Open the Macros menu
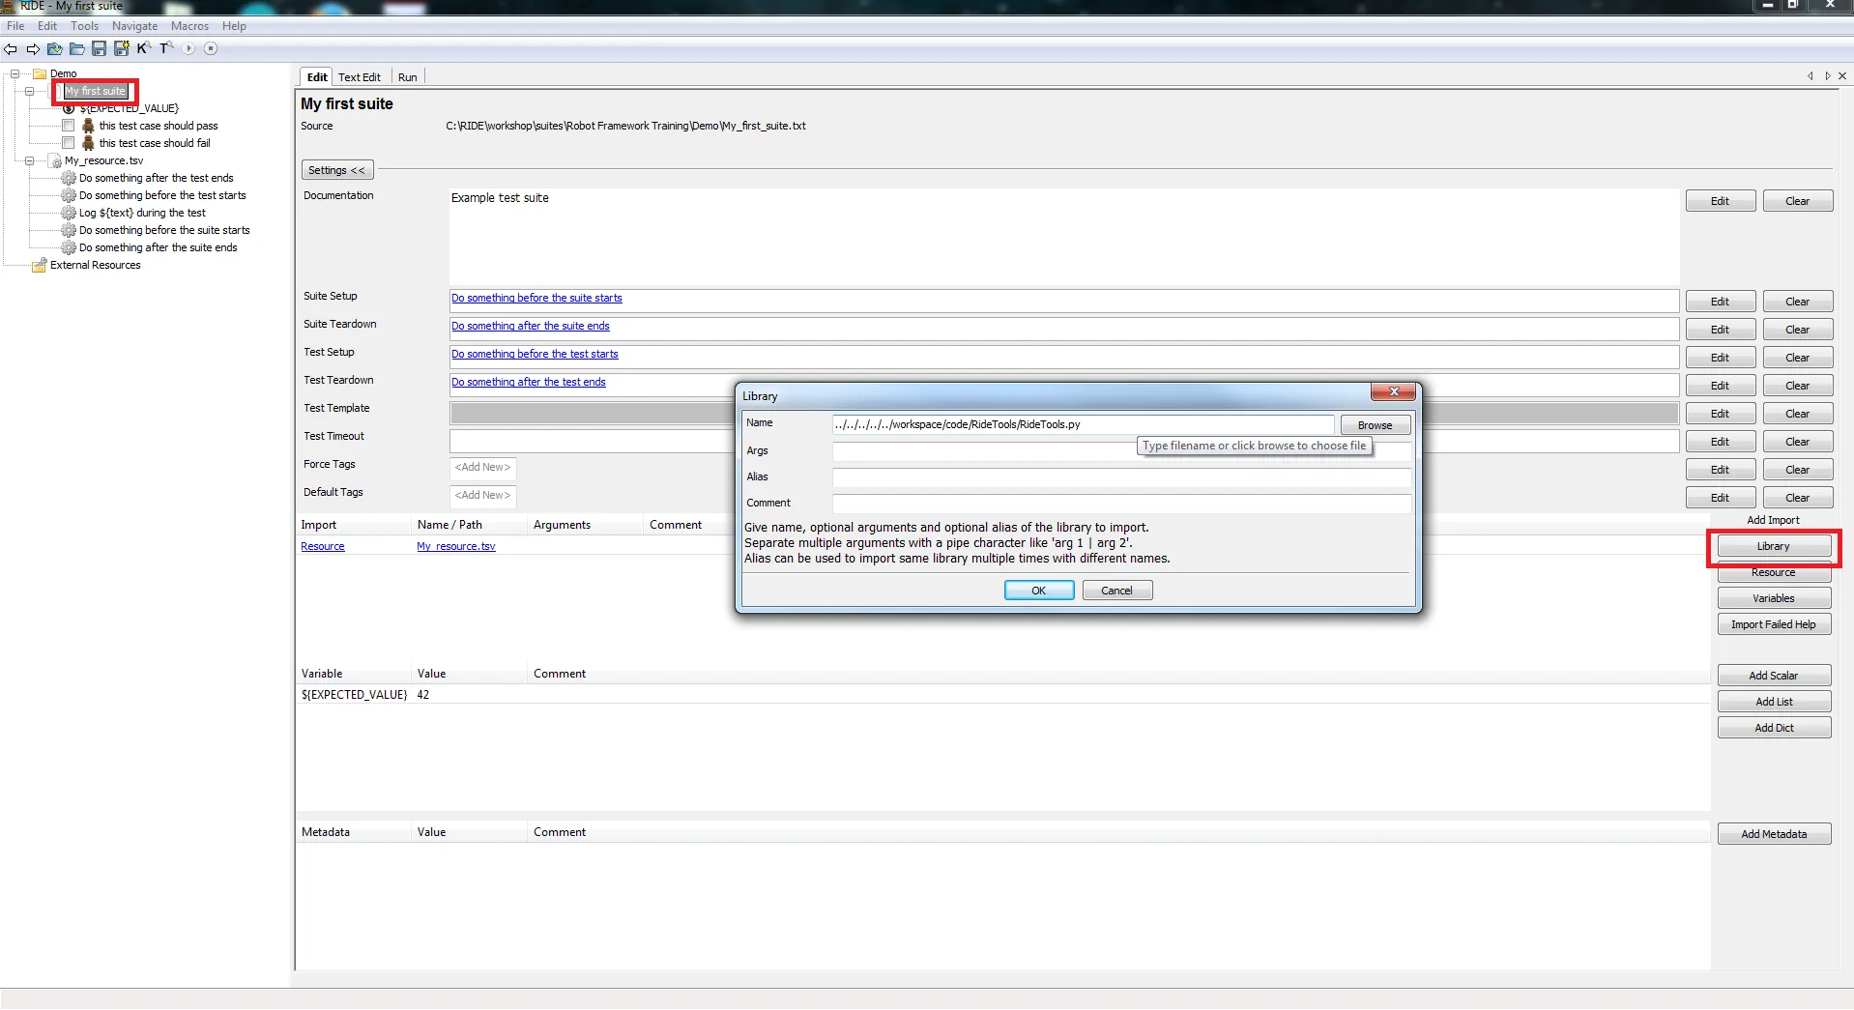Screen dimensions: 1854x1010 [189, 26]
